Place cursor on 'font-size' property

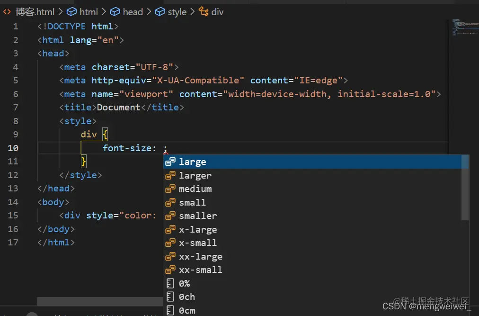pos(127,148)
